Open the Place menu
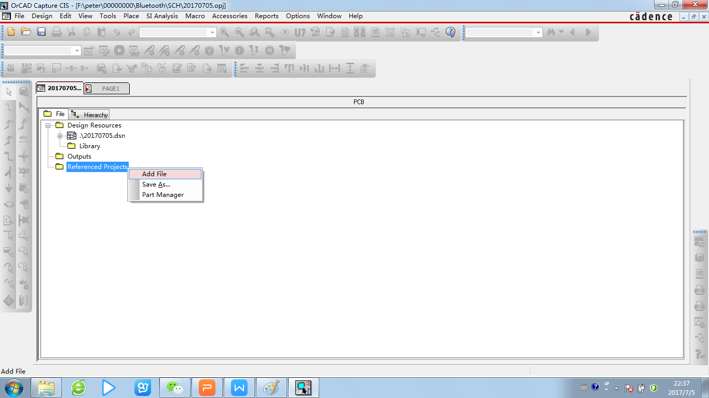Viewport: 709px width, 398px height. tap(131, 16)
